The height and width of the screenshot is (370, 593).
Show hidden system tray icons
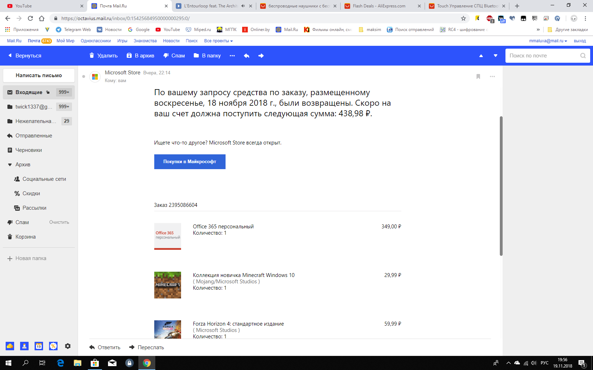tap(508, 363)
